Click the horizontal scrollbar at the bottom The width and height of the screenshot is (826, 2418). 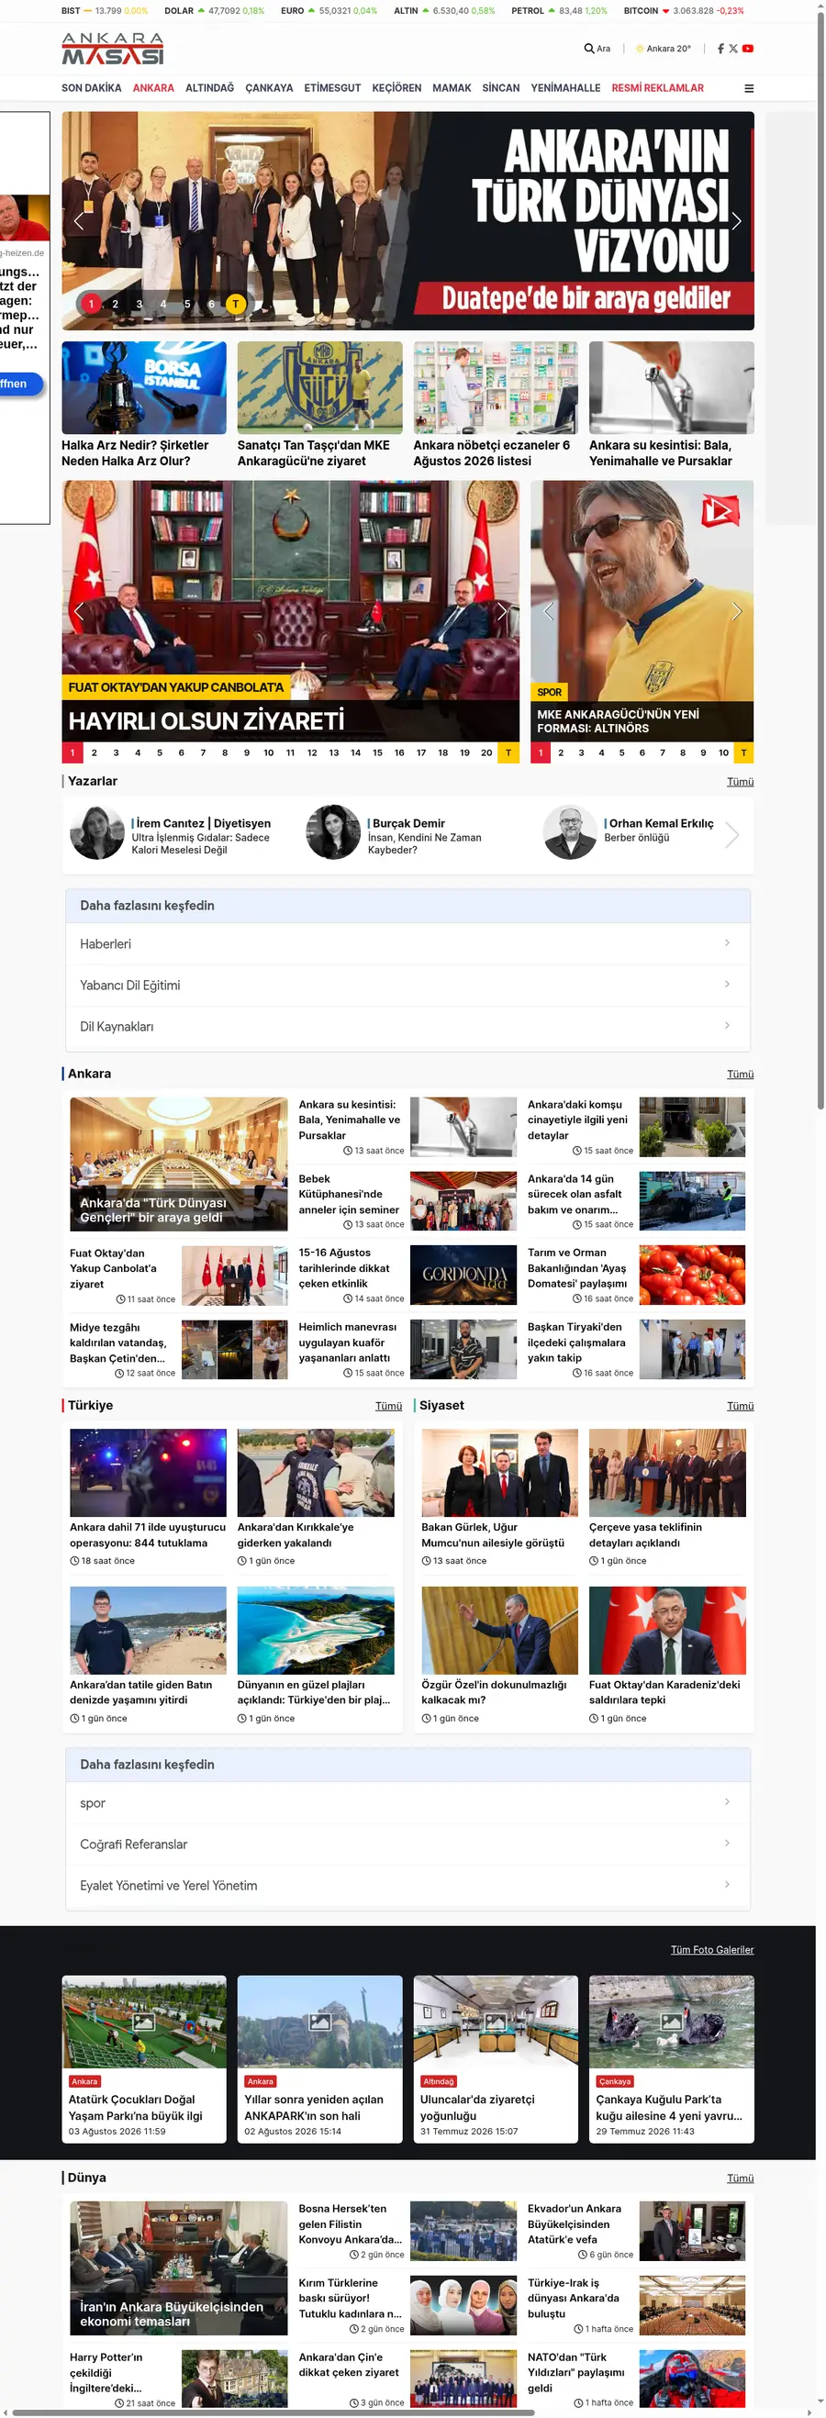tap(273, 2412)
